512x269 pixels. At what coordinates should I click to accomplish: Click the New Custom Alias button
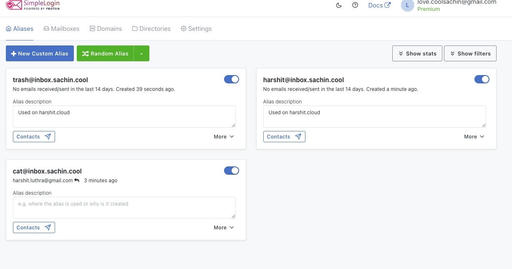click(x=40, y=53)
